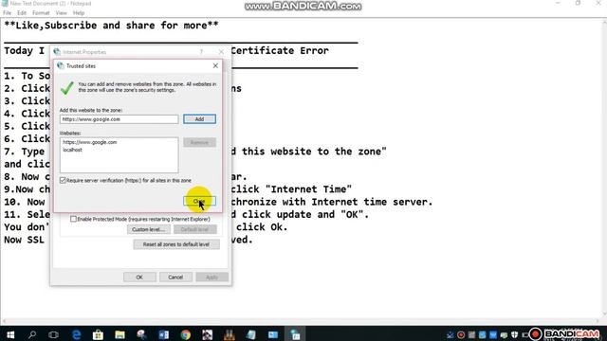
Task: Click the green check mark icon in Trusted sites
Action: coord(67,88)
